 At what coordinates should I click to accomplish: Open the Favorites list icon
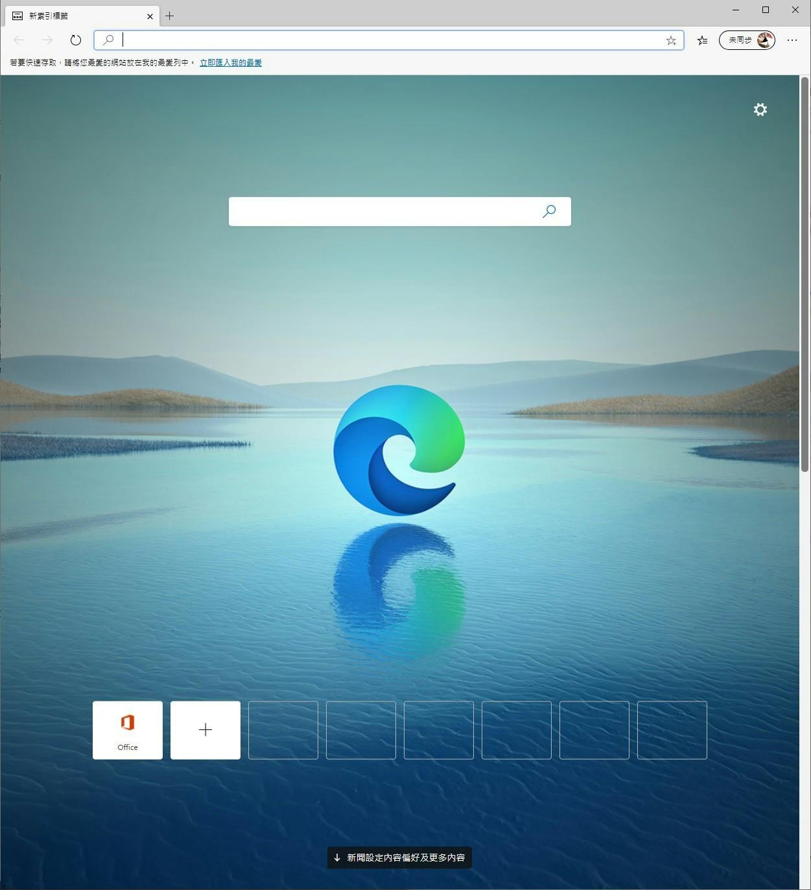point(702,40)
